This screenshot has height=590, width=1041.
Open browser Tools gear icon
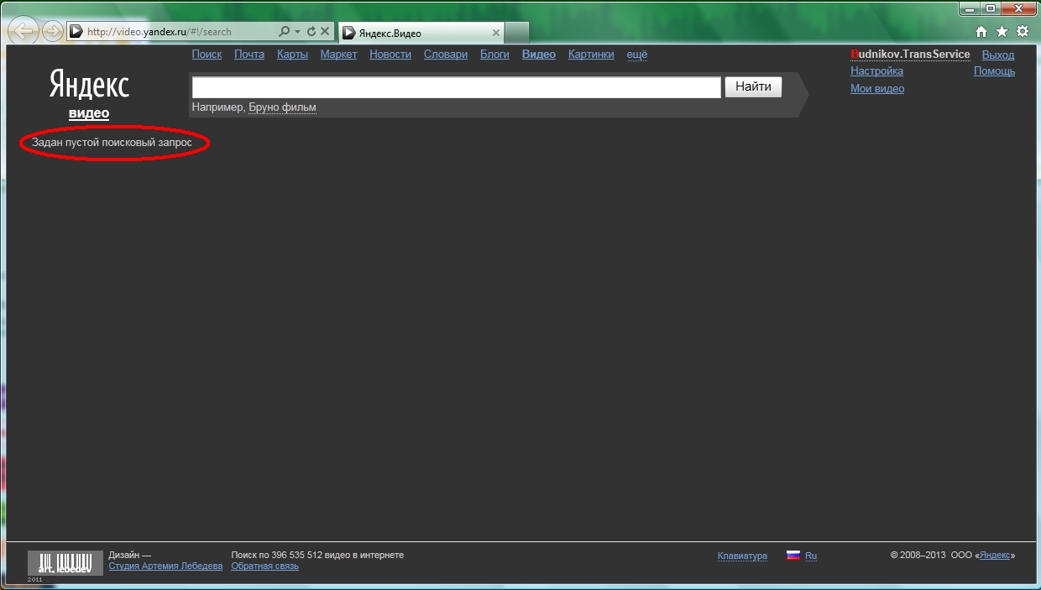pyautogui.click(x=1022, y=32)
